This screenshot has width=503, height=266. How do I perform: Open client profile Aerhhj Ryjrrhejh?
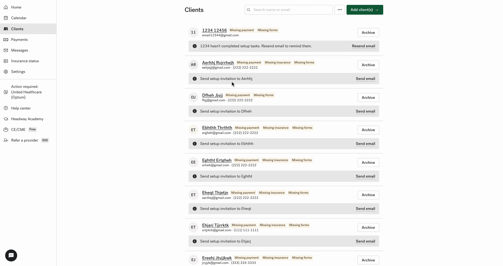[218, 63]
